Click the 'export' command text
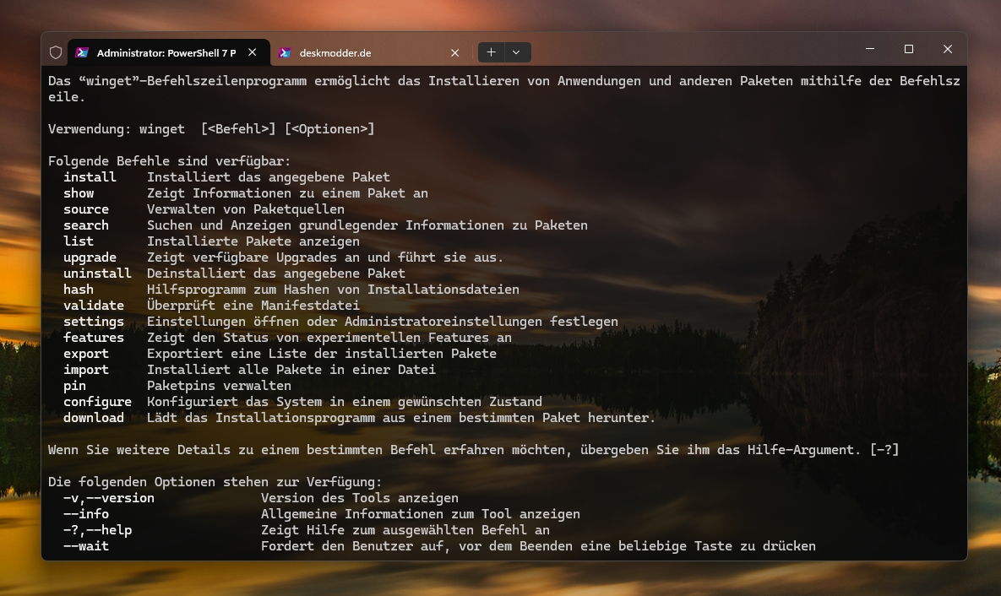 [85, 354]
